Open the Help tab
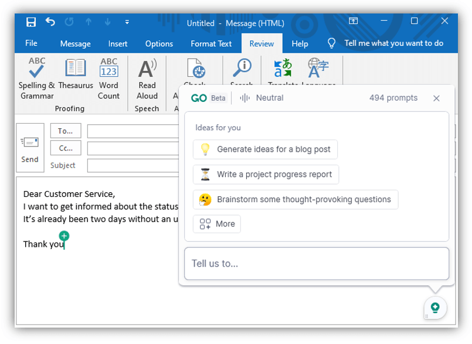 click(x=300, y=43)
